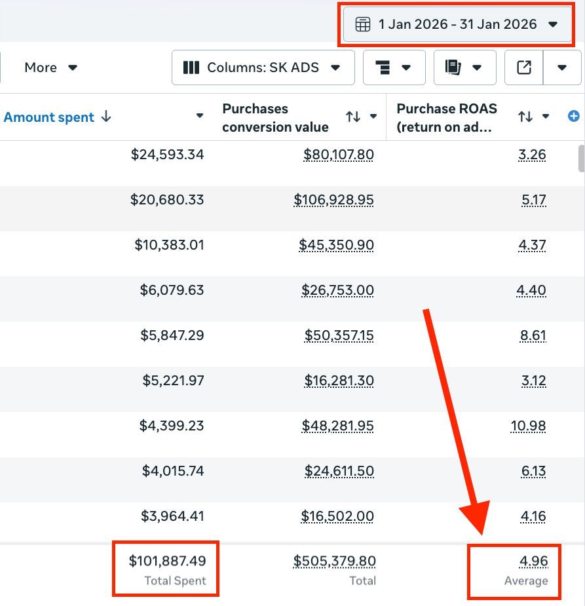This screenshot has width=585, height=606.
Task: Open the Columns: SK ADS dropdown
Action: (263, 67)
